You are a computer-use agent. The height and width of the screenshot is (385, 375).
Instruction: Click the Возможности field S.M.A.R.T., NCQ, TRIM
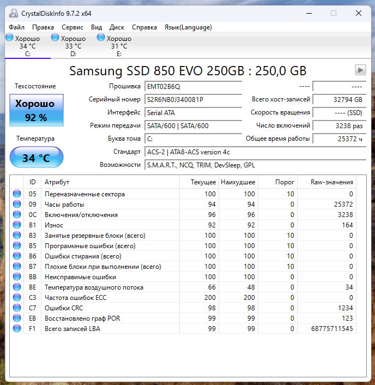[x=255, y=165]
